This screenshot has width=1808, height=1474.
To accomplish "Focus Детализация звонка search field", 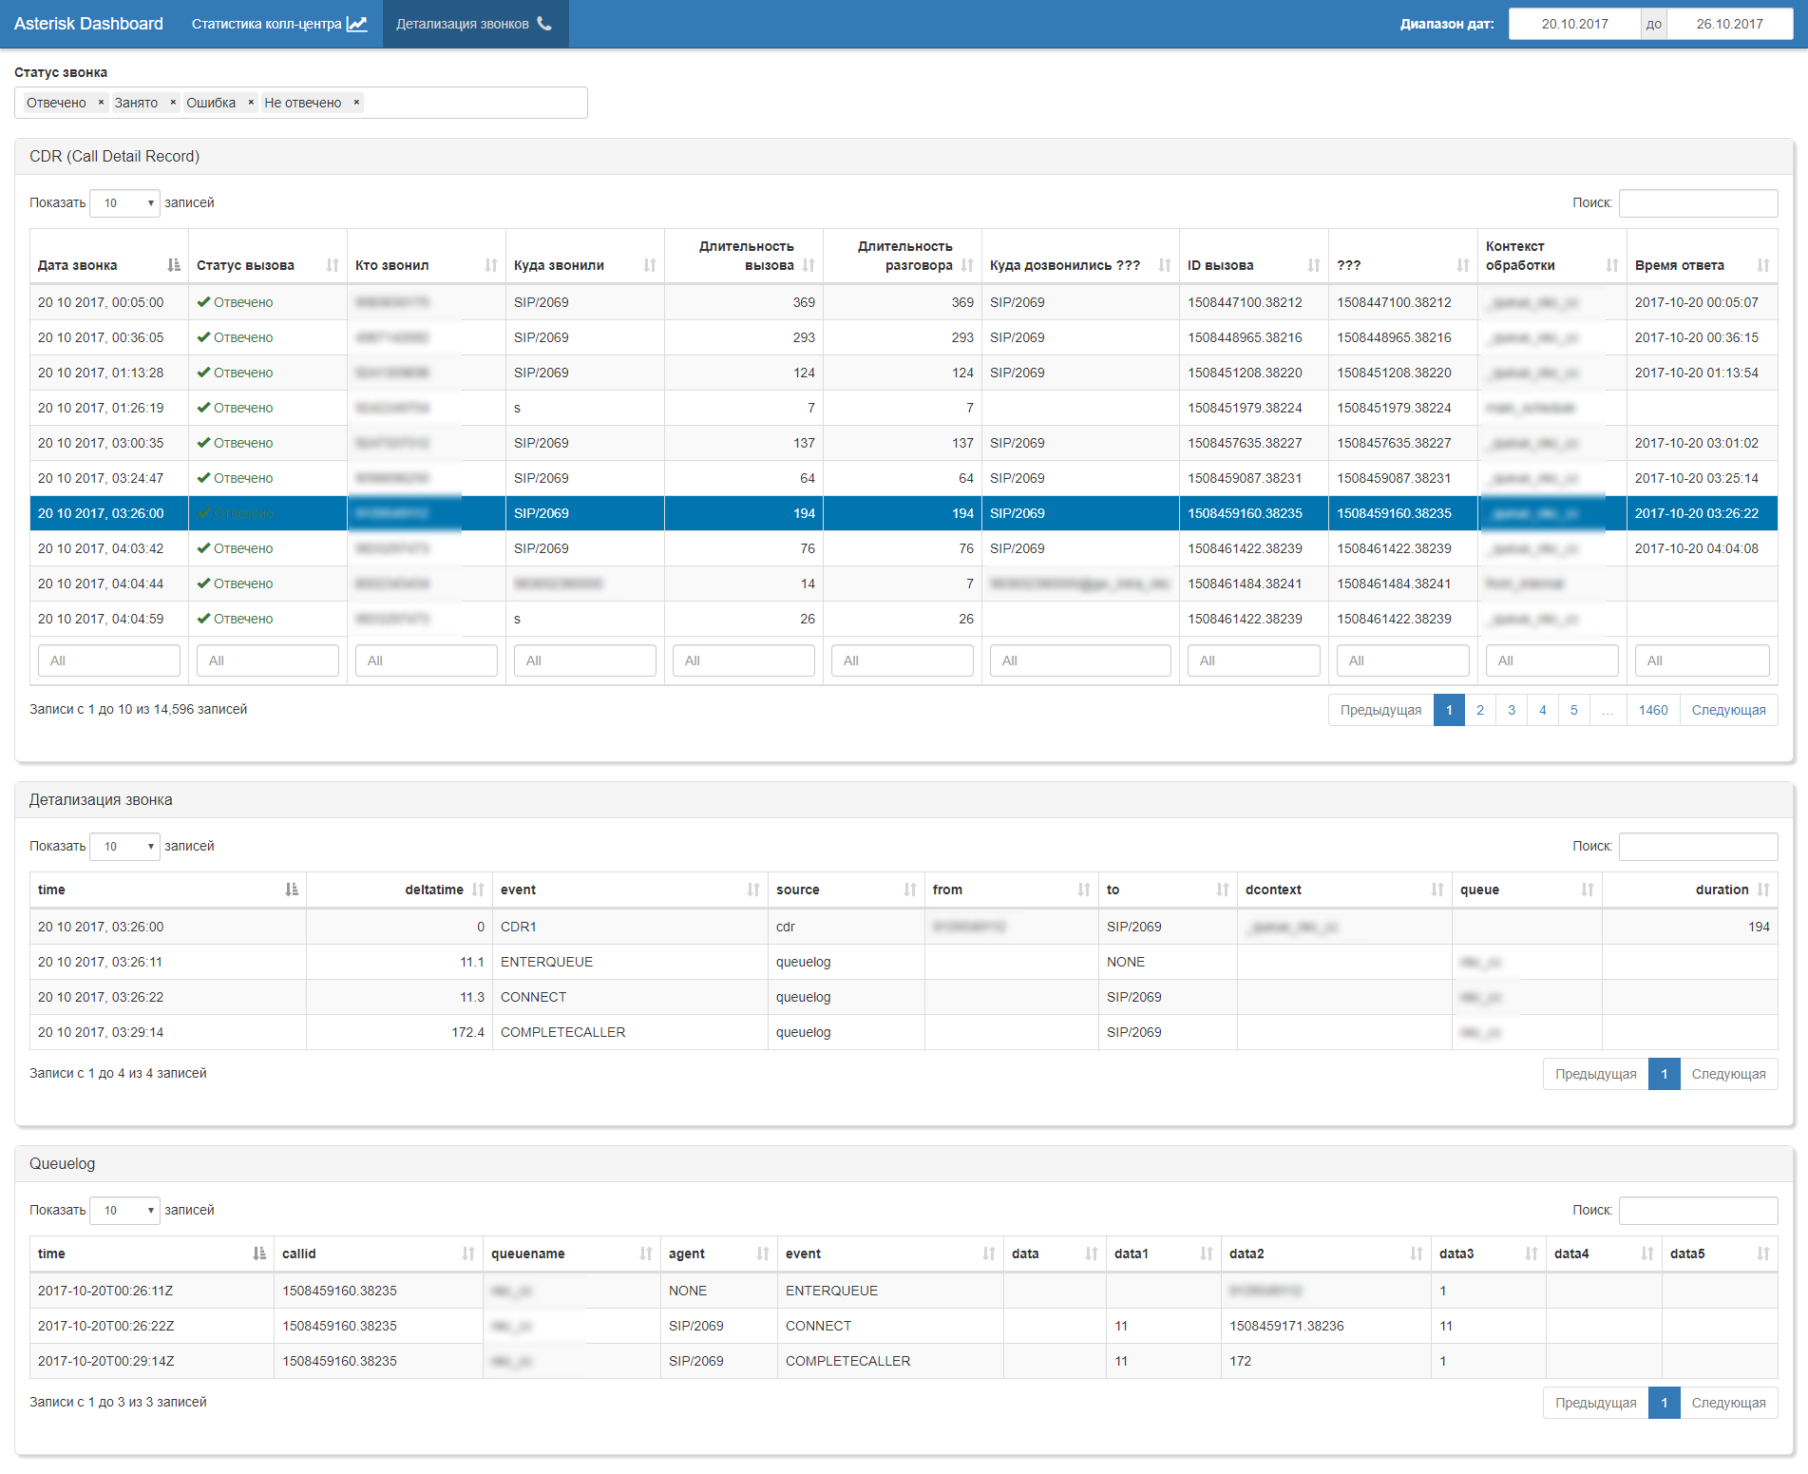I will [1698, 846].
